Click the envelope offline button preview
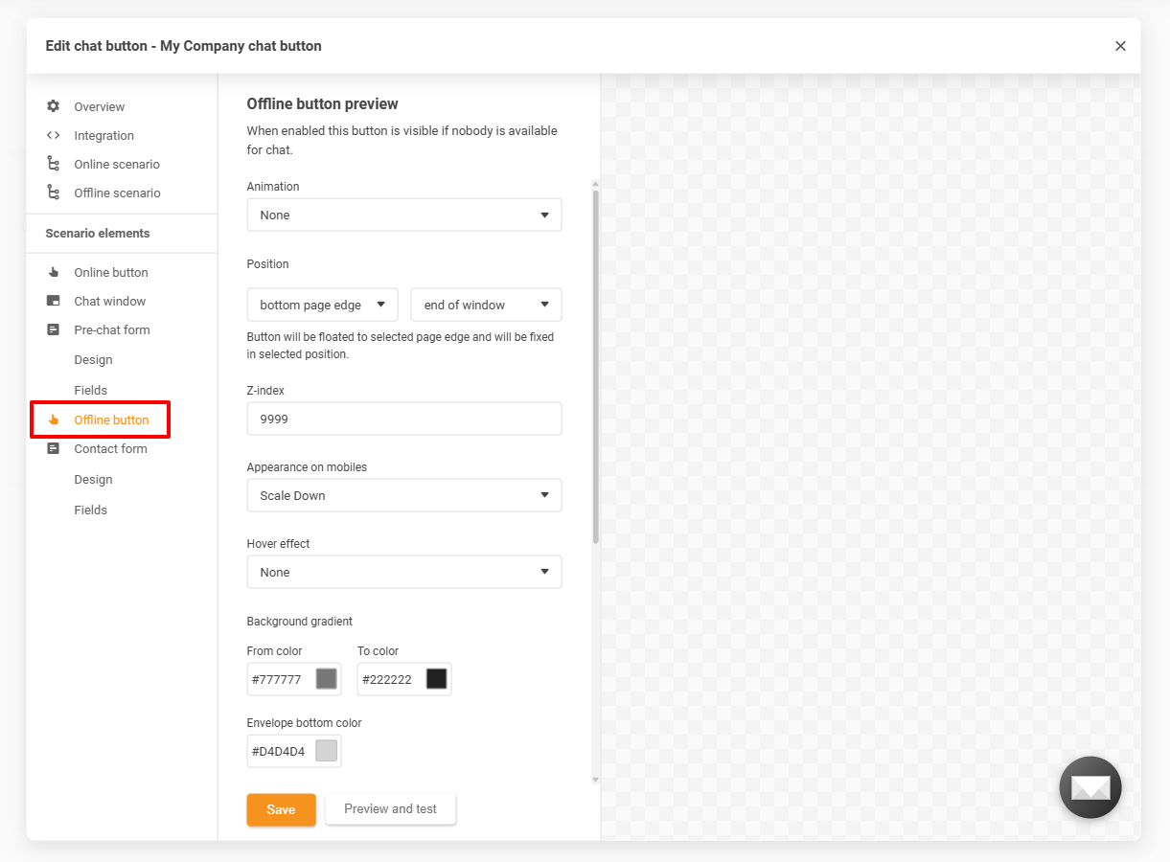The image size is (1170, 862). click(x=1090, y=787)
